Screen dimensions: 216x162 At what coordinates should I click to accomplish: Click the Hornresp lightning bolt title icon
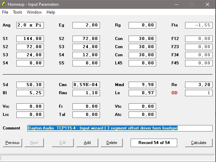tap(4, 4)
